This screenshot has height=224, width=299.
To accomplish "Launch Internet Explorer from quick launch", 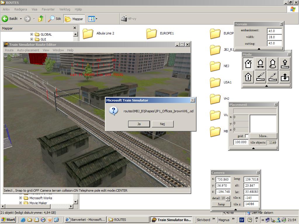I will [x=23, y=220].
